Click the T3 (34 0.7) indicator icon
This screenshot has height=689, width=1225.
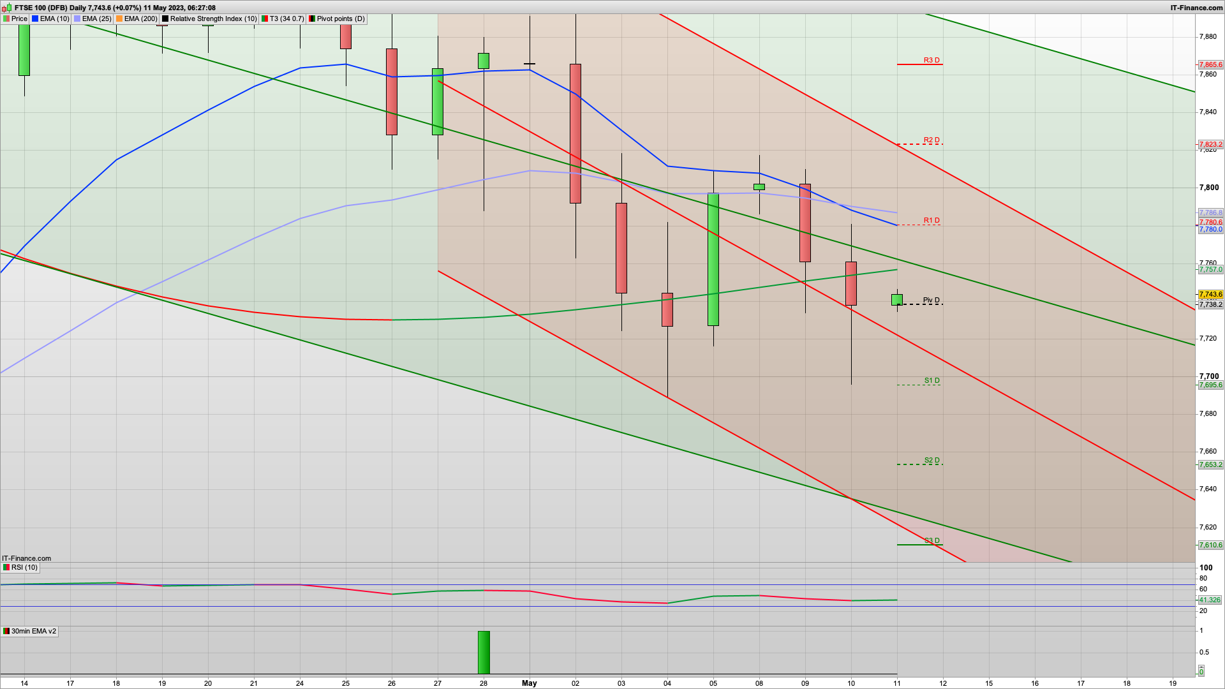click(265, 19)
